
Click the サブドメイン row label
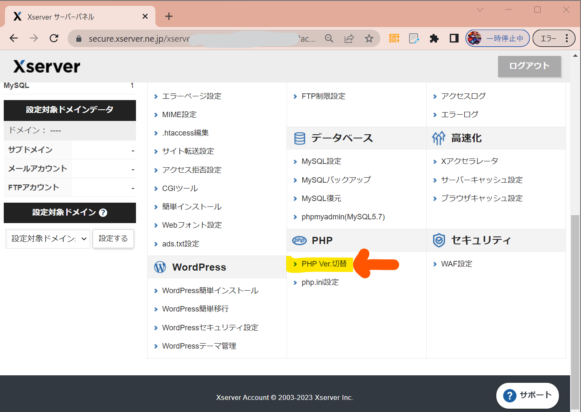coord(30,150)
